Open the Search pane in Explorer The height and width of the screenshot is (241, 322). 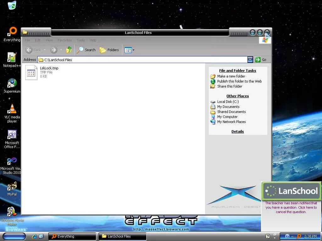[x=86, y=50]
